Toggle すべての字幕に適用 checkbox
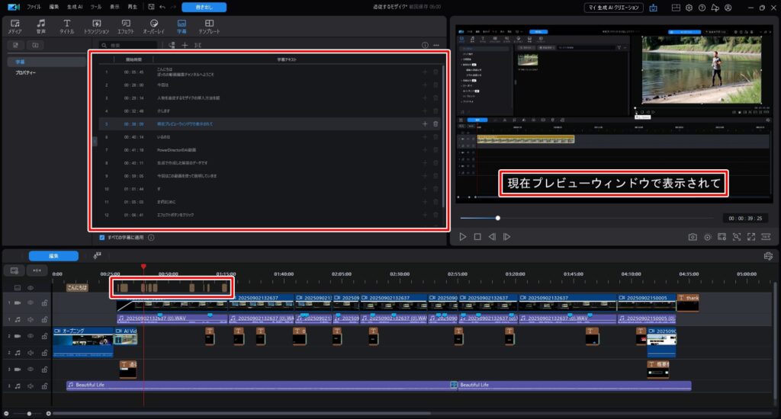Image resolution: width=781 pixels, height=419 pixels. tap(103, 237)
